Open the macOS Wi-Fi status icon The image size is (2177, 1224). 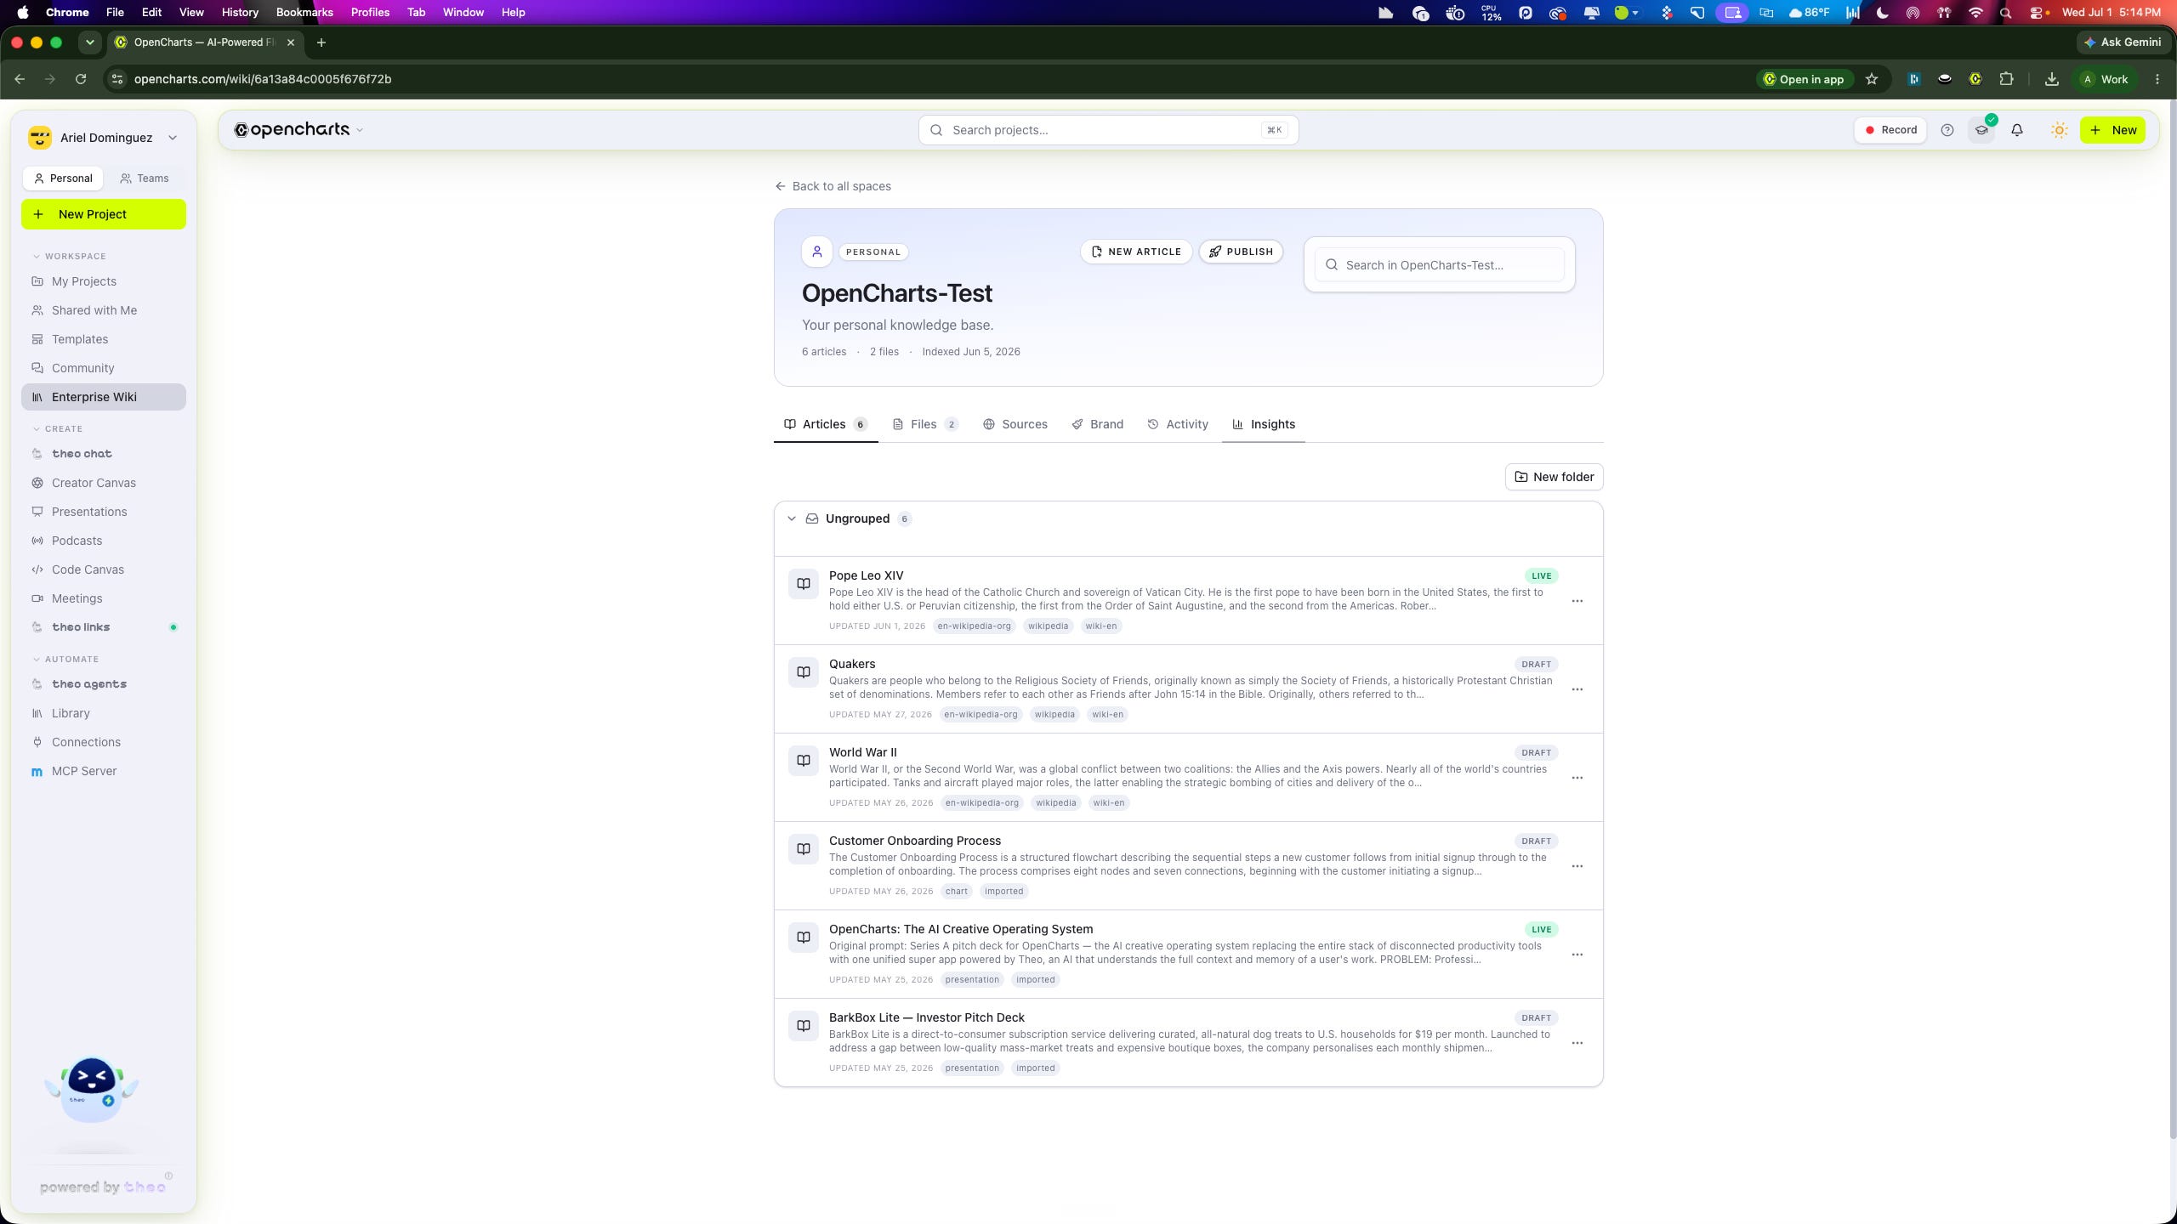click(x=1975, y=13)
